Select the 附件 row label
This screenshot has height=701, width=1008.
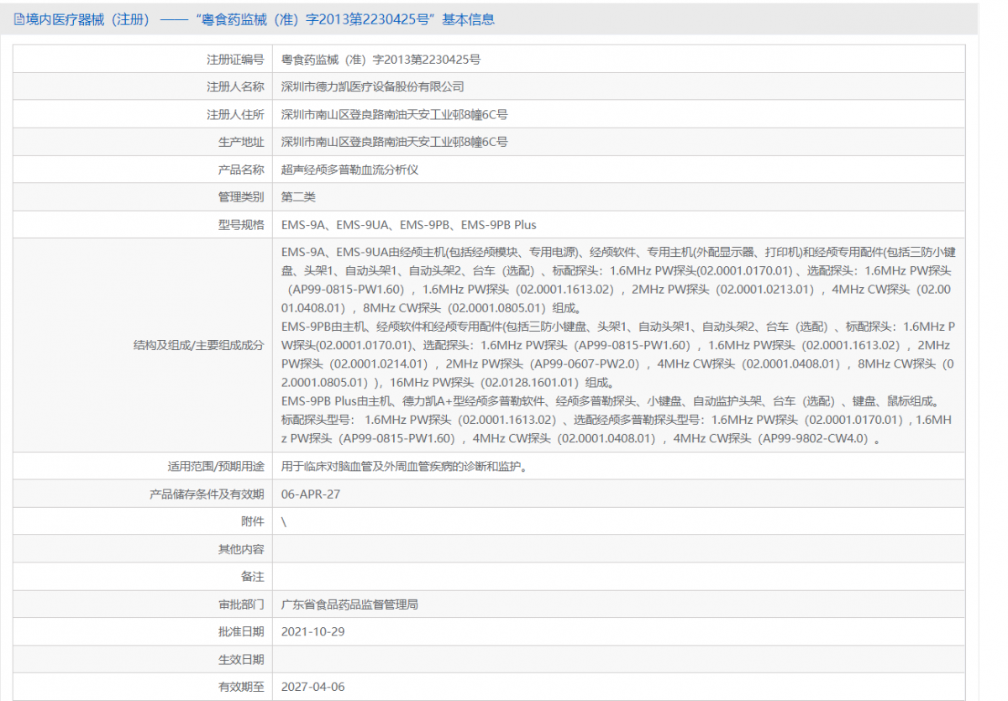(253, 521)
